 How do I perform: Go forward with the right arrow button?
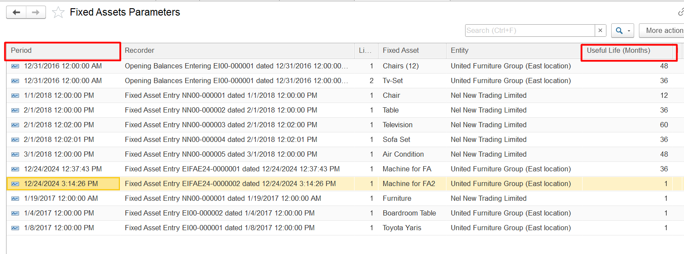[x=36, y=12]
